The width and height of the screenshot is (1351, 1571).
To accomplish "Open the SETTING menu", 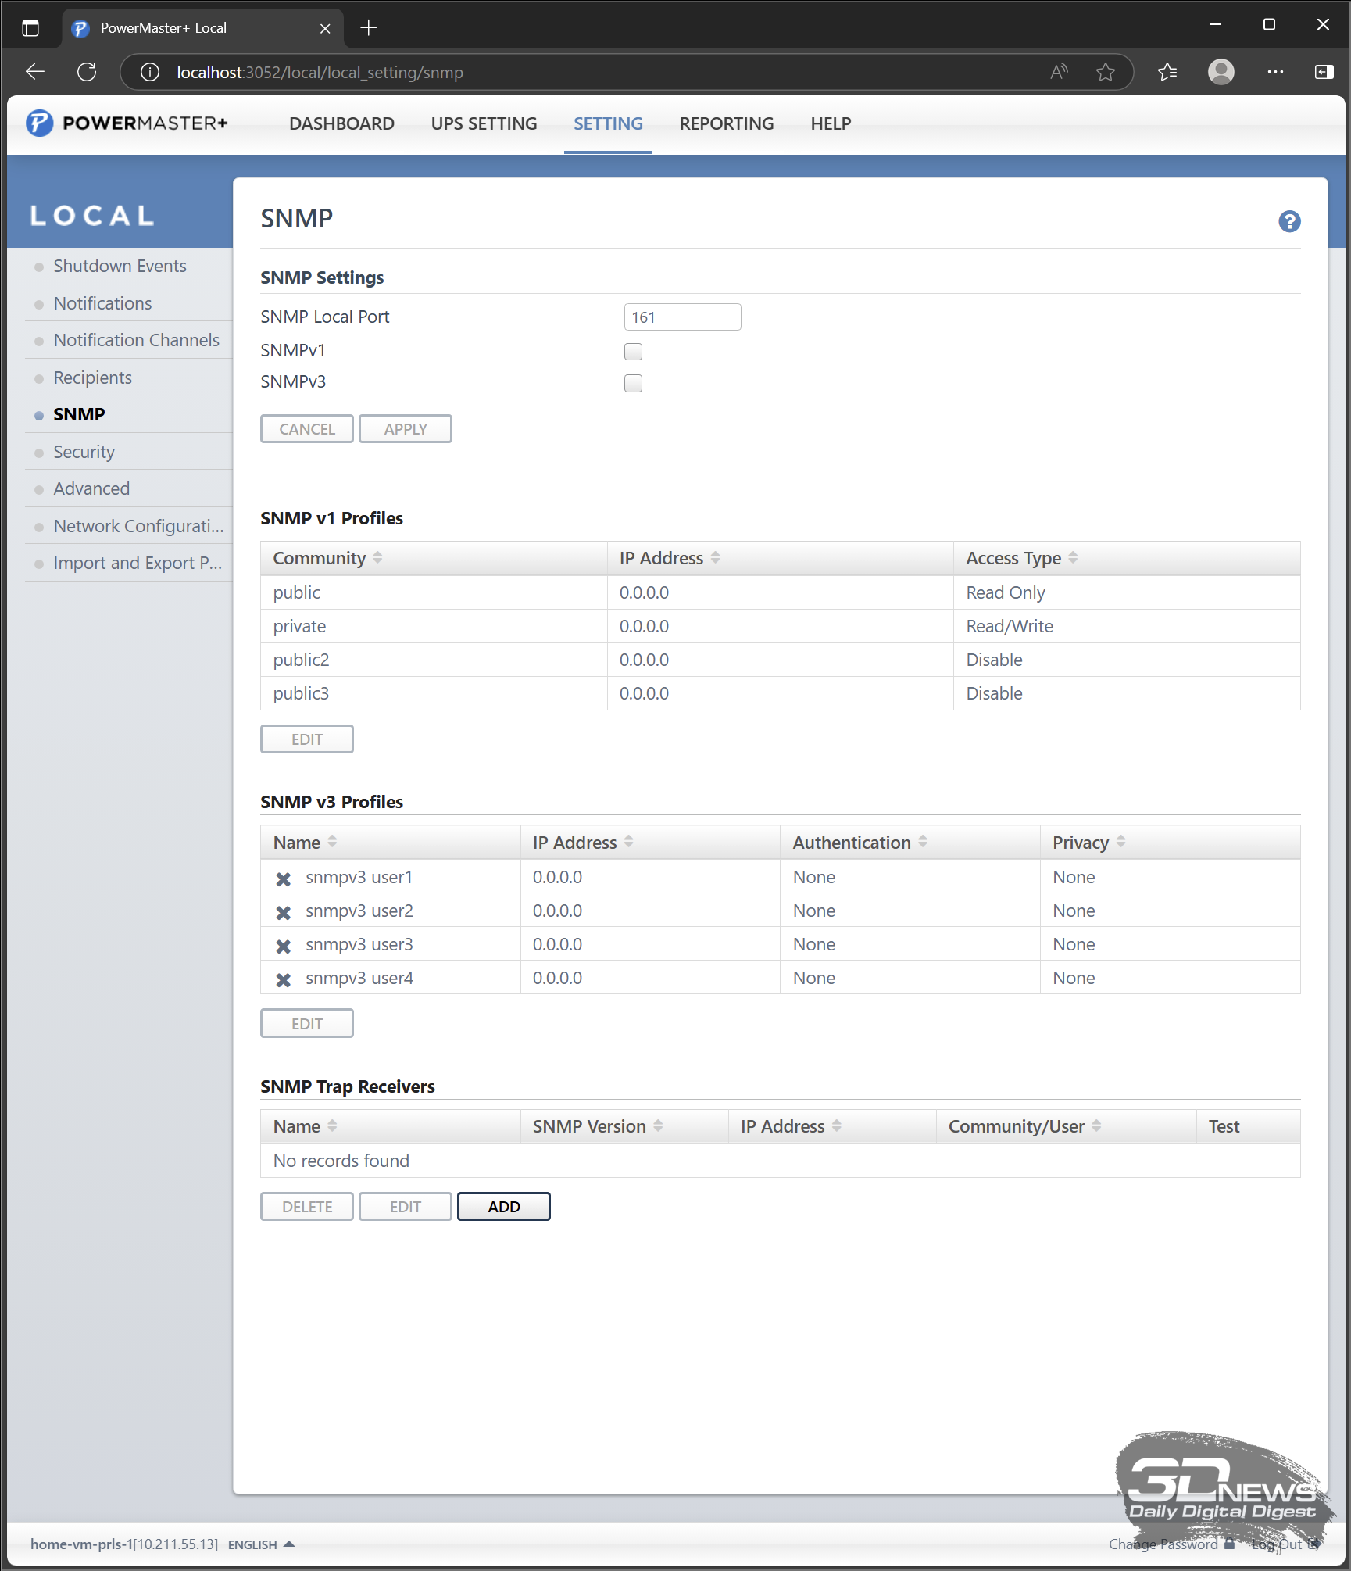I will (x=608, y=123).
